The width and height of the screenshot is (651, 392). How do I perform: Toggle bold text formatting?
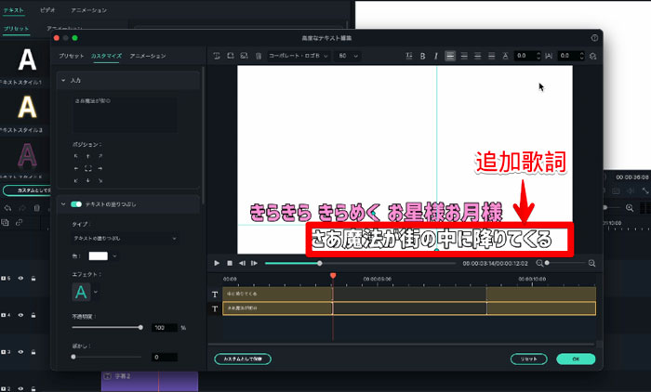pyautogui.click(x=421, y=57)
